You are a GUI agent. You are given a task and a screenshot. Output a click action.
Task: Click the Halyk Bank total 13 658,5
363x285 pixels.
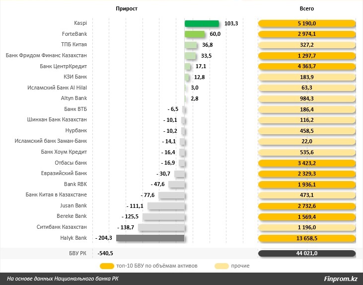[x=307, y=238]
